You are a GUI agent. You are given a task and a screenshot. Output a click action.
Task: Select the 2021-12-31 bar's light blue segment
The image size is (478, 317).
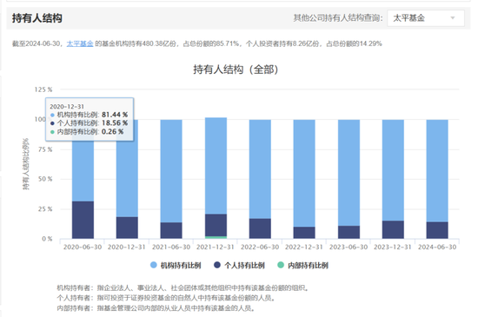216,166
